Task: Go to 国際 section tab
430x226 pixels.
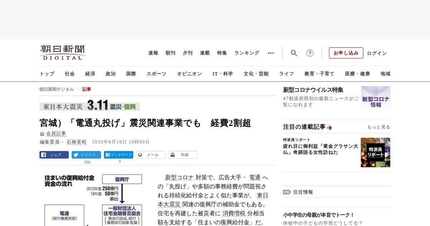Action: click(x=131, y=74)
